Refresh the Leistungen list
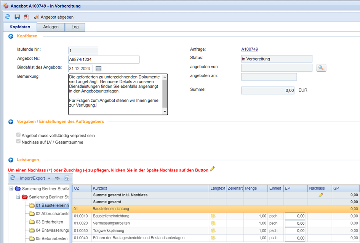The height and width of the screenshot is (243, 360). point(13,178)
